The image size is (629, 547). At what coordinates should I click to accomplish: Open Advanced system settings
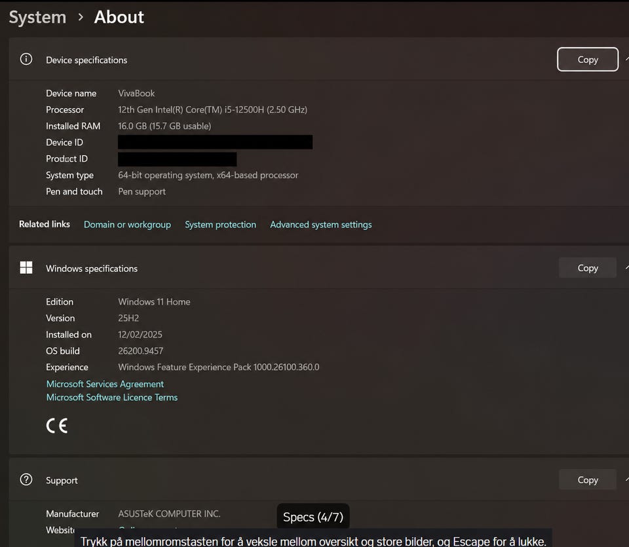321,225
